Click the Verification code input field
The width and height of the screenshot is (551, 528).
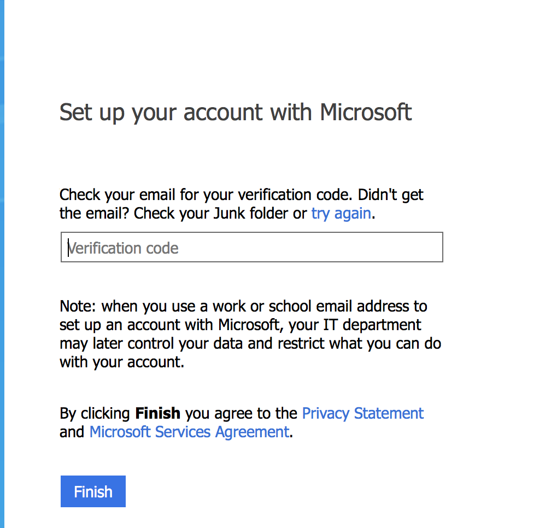coord(251,247)
